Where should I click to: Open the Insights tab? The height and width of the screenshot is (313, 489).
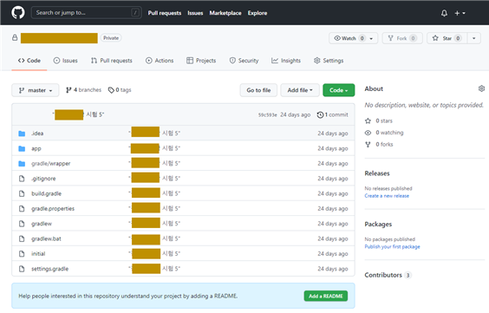(286, 61)
